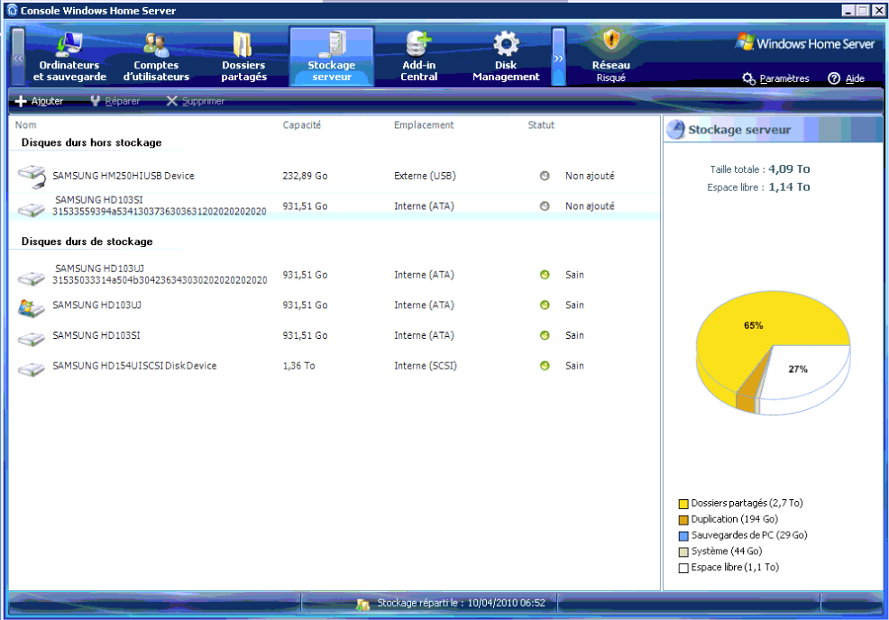
Task: Open Add-in Central tab
Action: (419, 57)
